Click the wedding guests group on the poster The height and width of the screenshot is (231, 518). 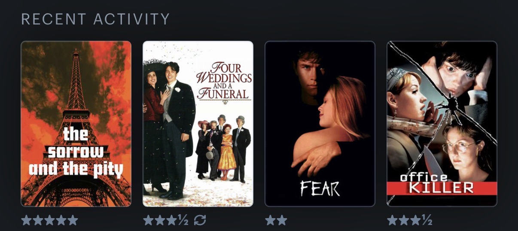(223, 147)
